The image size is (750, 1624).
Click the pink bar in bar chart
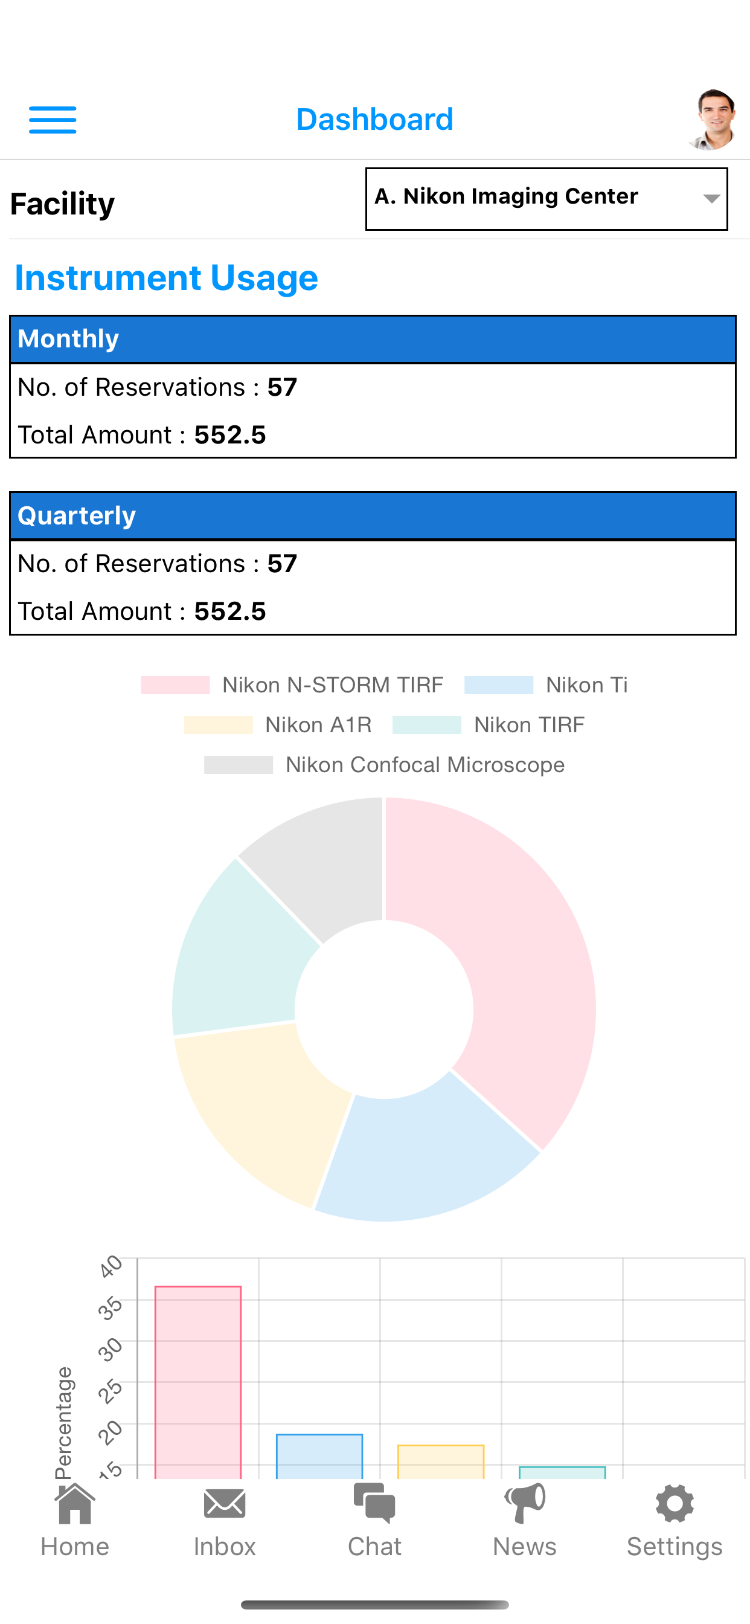pos(198,1382)
